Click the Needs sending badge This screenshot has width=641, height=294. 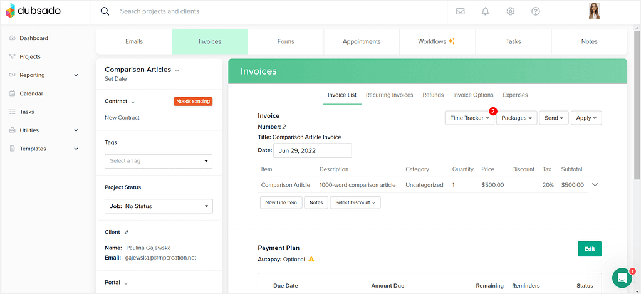coord(194,101)
